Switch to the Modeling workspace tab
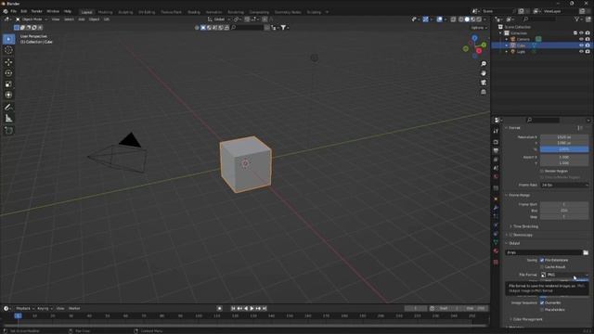The image size is (594, 334). [105, 12]
